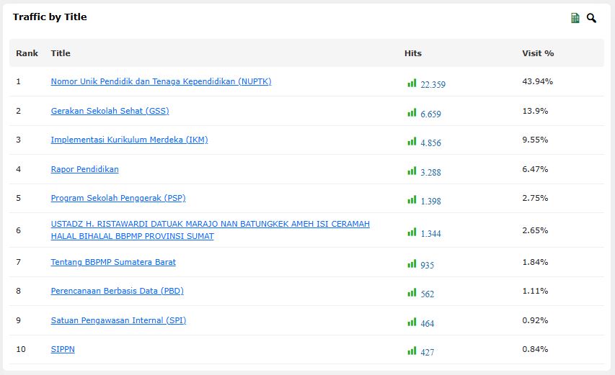Click Tentang BBPMP Sumatera Barat link

pos(113,262)
